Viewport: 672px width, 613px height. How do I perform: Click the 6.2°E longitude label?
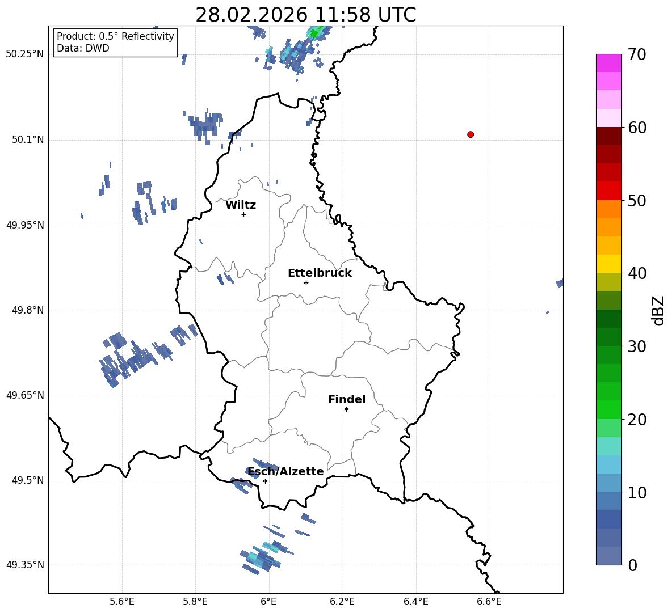coord(342,602)
